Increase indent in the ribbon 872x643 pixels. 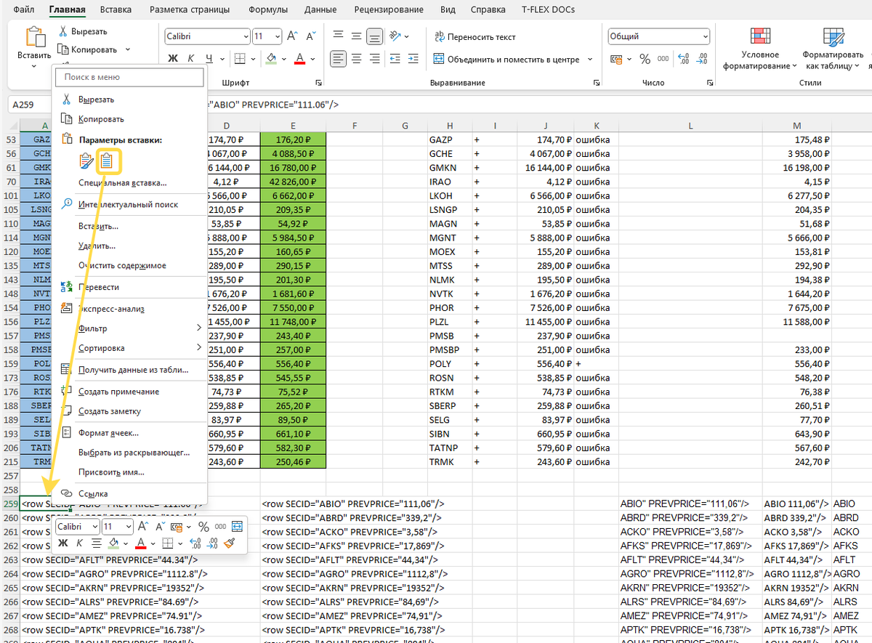coord(415,58)
